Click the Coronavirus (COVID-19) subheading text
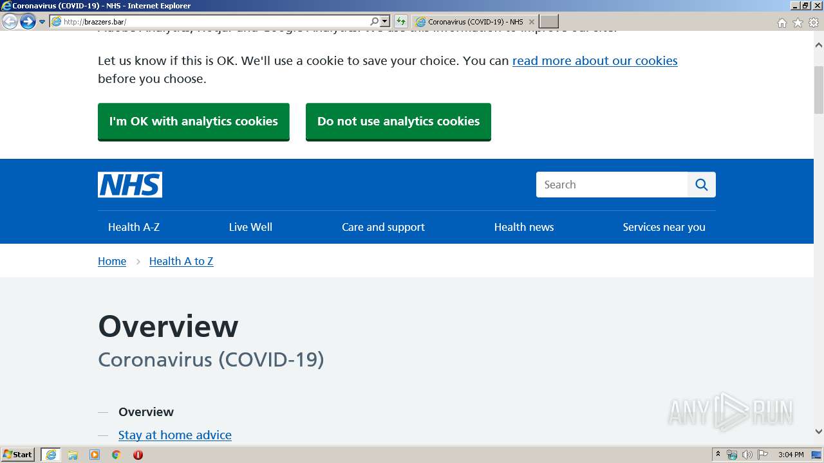This screenshot has width=824, height=463. 211,359
